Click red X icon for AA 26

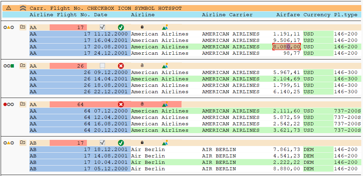coord(121,66)
